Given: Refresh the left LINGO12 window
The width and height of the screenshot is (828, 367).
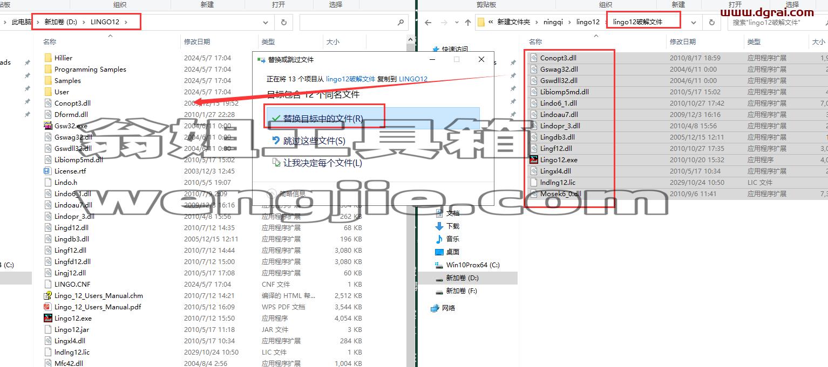Looking at the screenshot, I should pos(283,22).
